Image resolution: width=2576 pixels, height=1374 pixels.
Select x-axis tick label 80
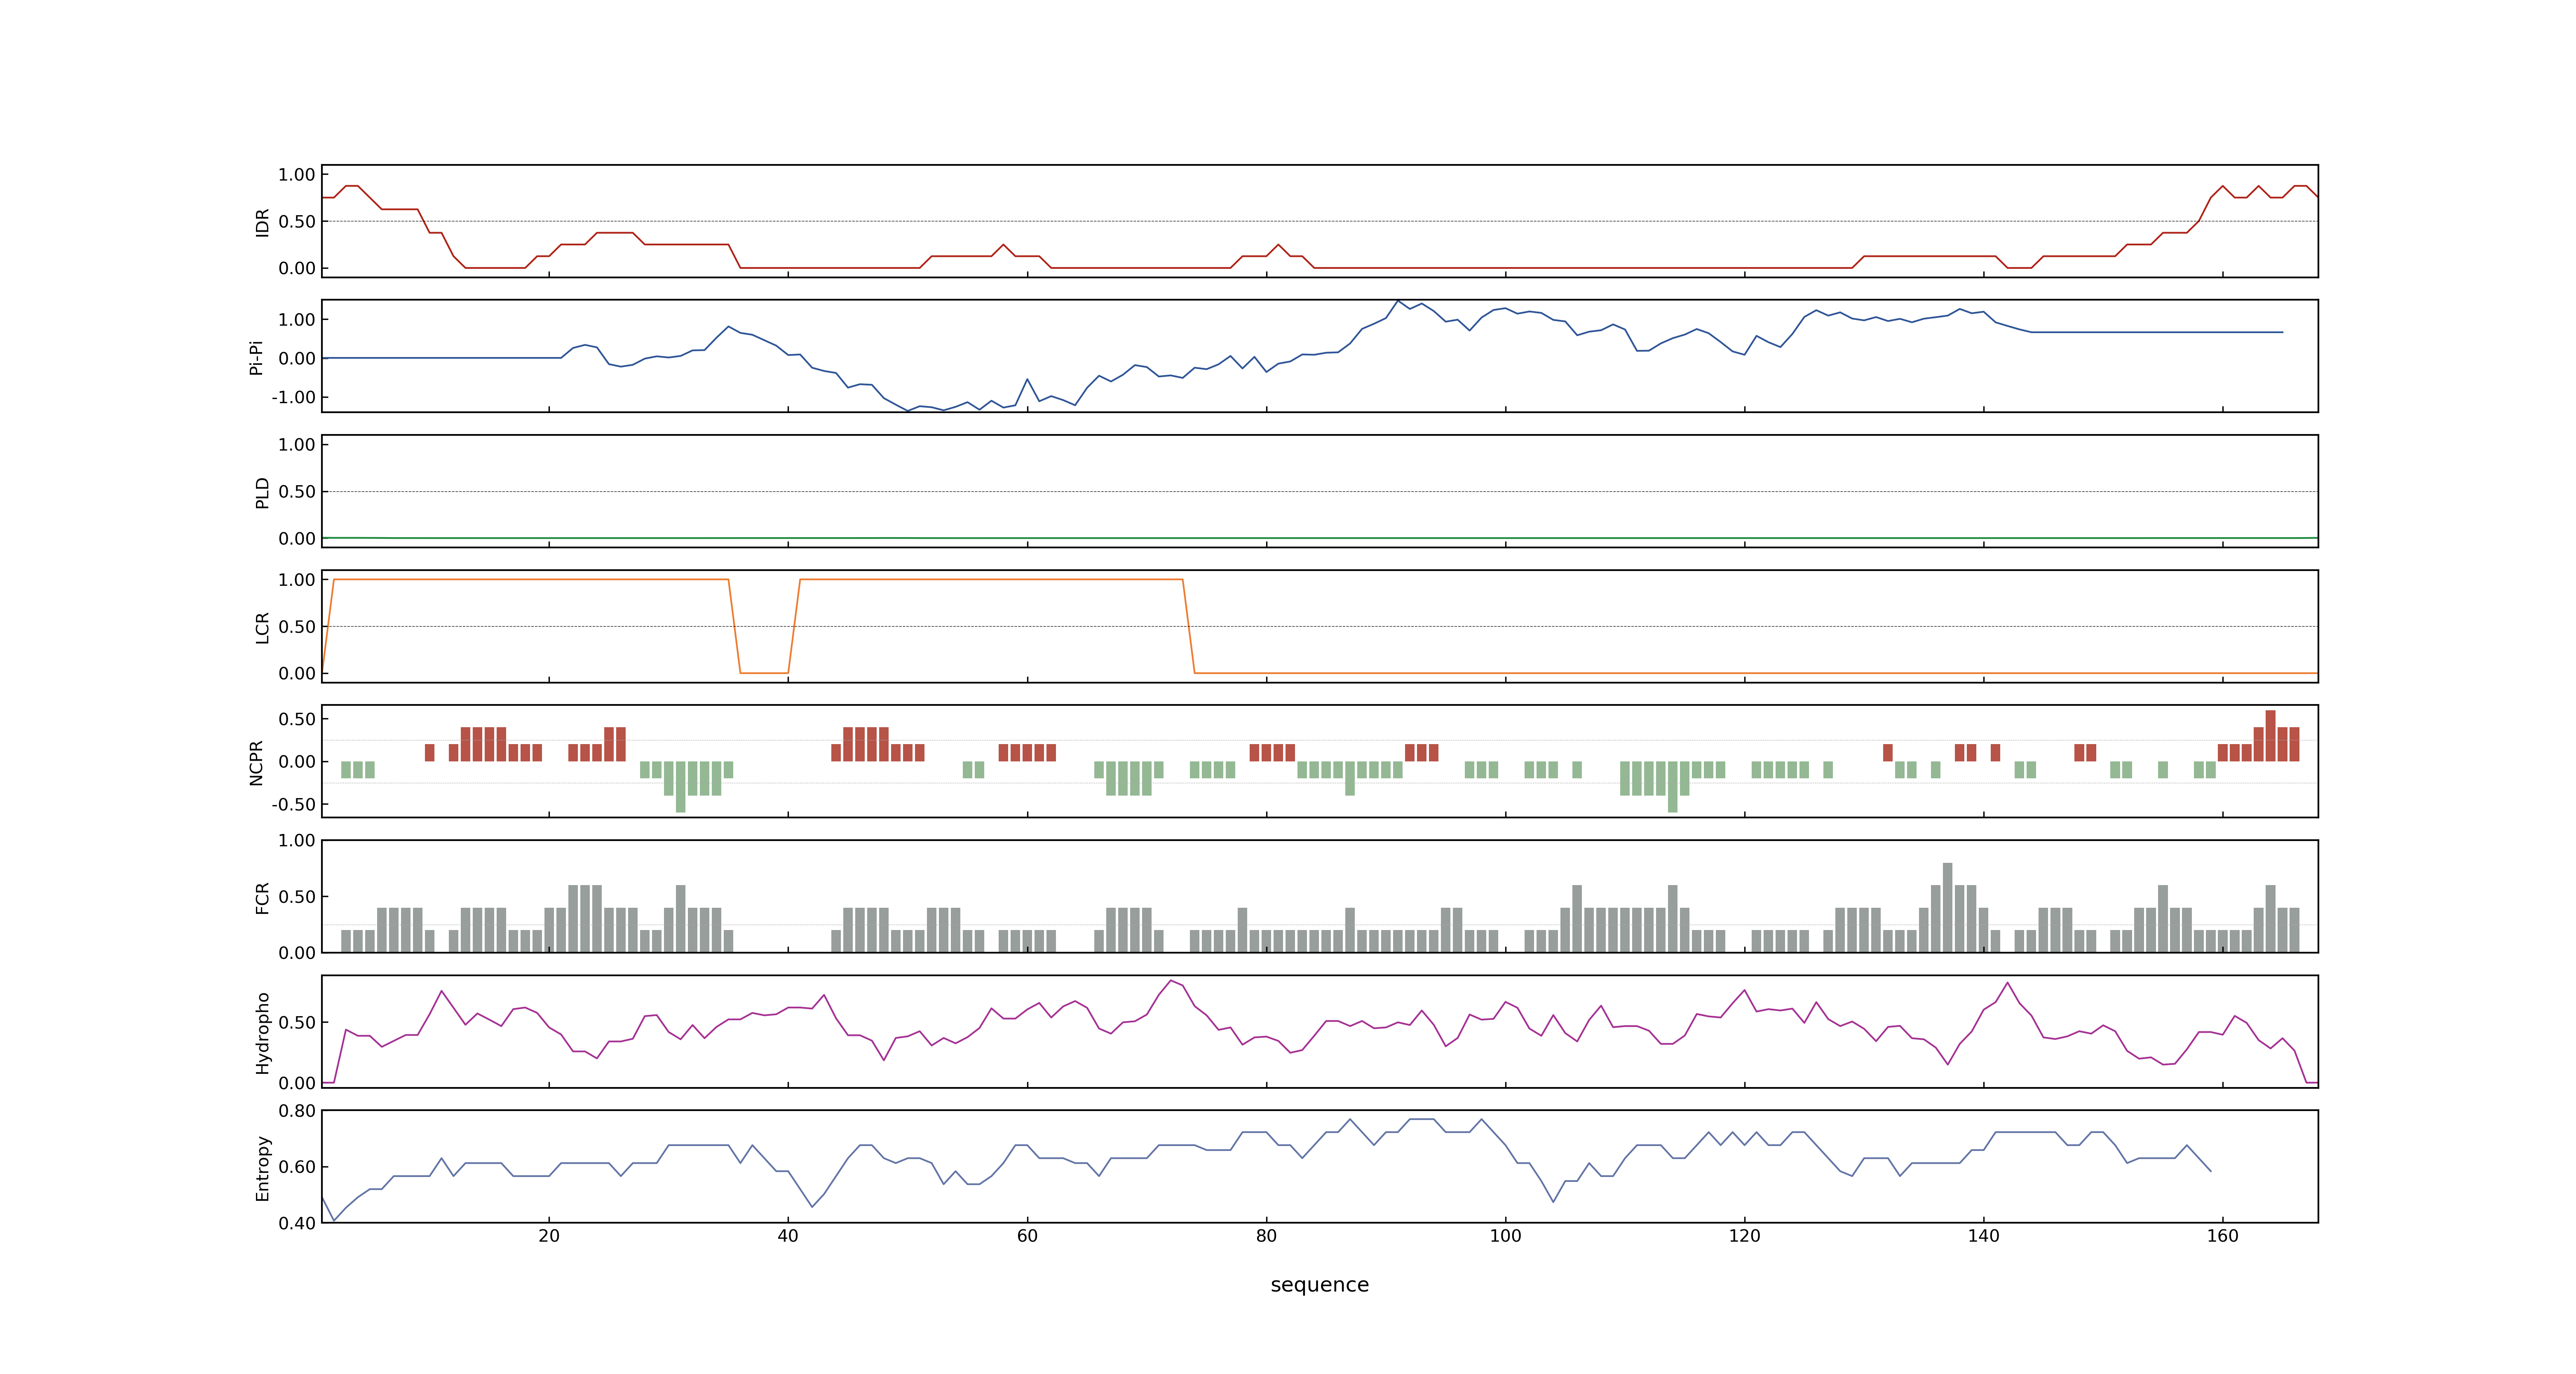1266,1236
